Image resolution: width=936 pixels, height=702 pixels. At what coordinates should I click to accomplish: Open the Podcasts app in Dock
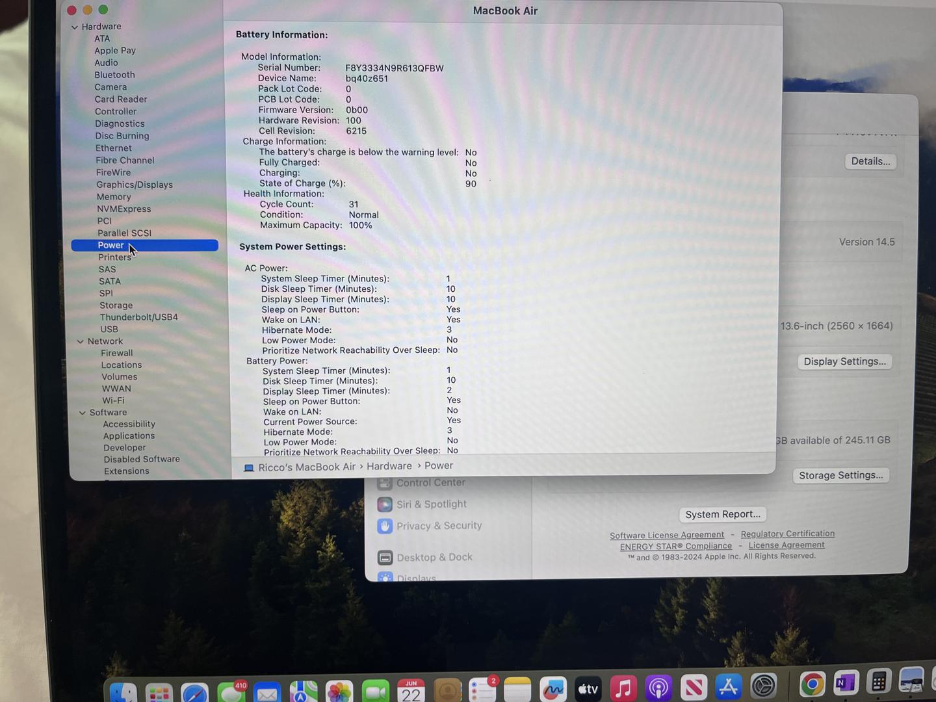[658, 688]
